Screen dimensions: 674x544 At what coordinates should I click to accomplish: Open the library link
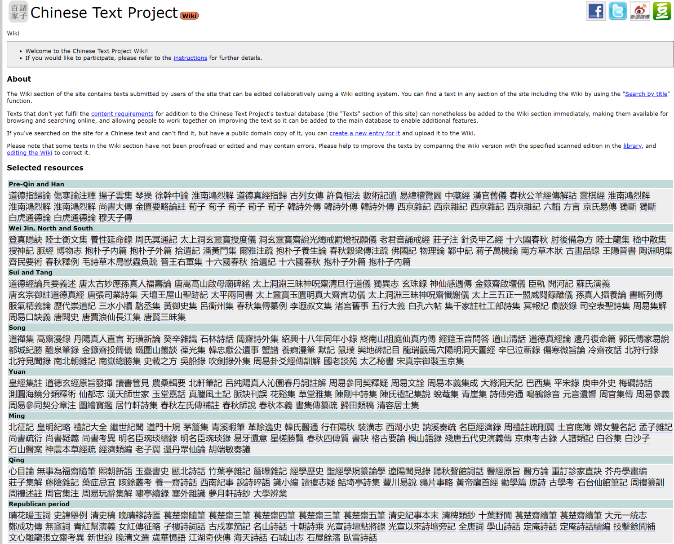coord(632,146)
